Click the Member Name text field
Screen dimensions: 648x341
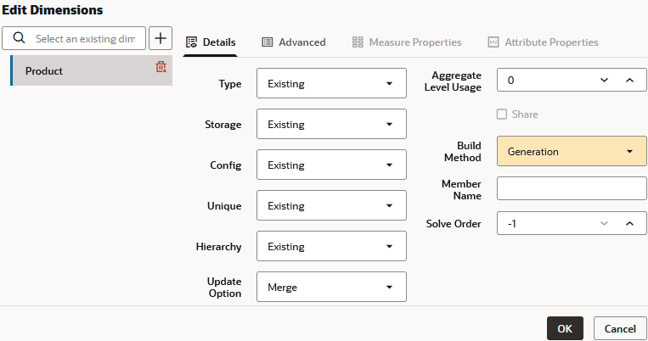(571, 188)
